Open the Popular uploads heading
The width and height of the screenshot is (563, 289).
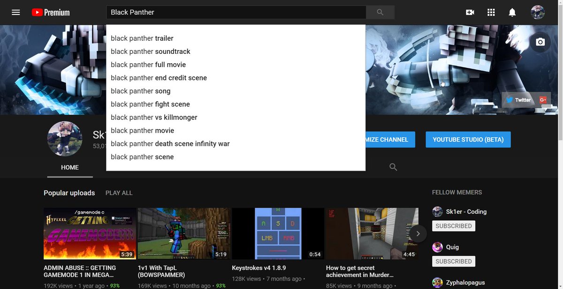[x=69, y=193]
